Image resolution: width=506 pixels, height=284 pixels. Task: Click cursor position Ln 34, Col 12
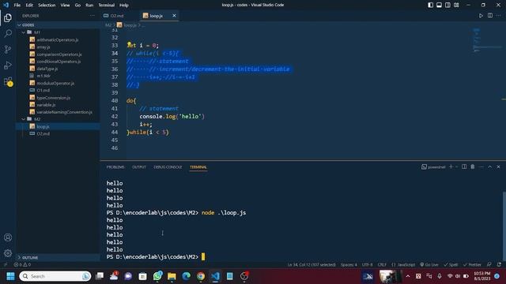(x=312, y=265)
